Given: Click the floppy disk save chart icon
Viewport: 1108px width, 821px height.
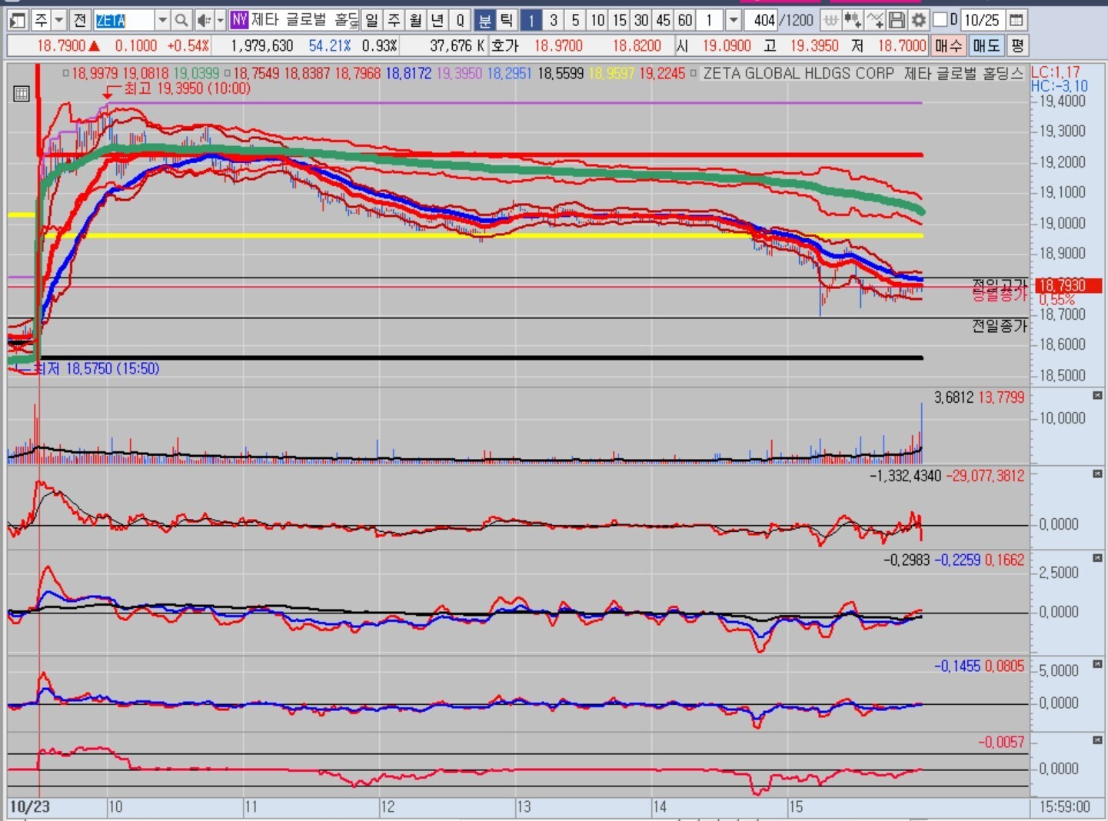Looking at the screenshot, I should click(x=897, y=20).
